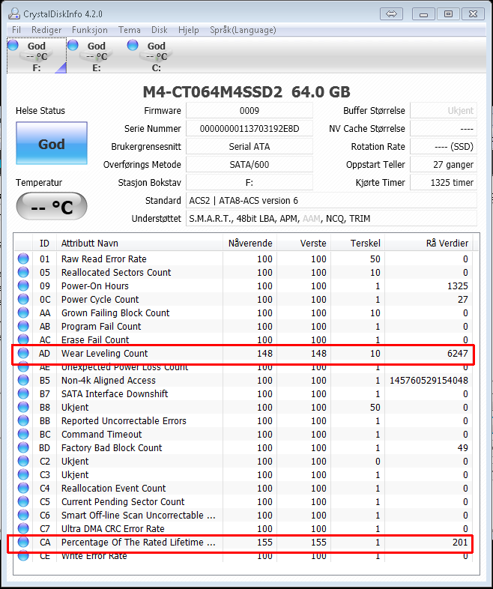Image resolution: width=493 pixels, height=589 pixels.
Task: Click status orb of Command Timeout
Action: tap(23, 434)
